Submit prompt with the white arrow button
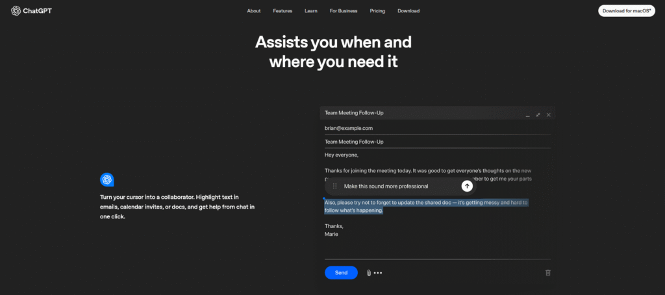The width and height of the screenshot is (665, 295). [467, 186]
